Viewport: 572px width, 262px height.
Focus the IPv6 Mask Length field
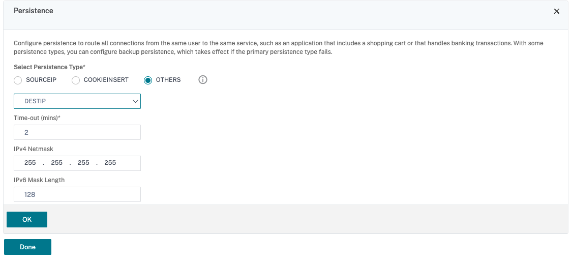click(x=77, y=194)
